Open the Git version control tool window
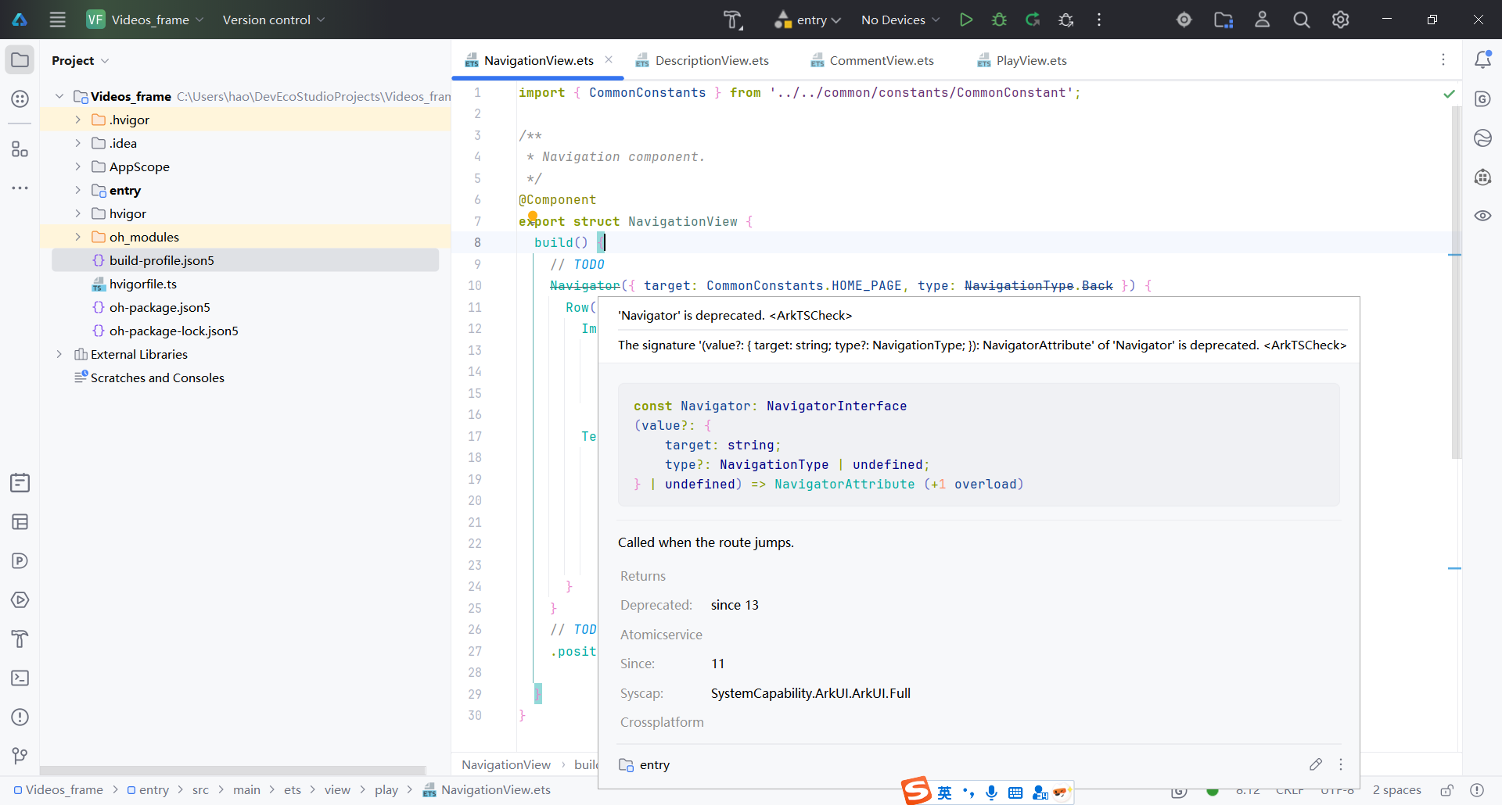1502x805 pixels. click(x=20, y=756)
